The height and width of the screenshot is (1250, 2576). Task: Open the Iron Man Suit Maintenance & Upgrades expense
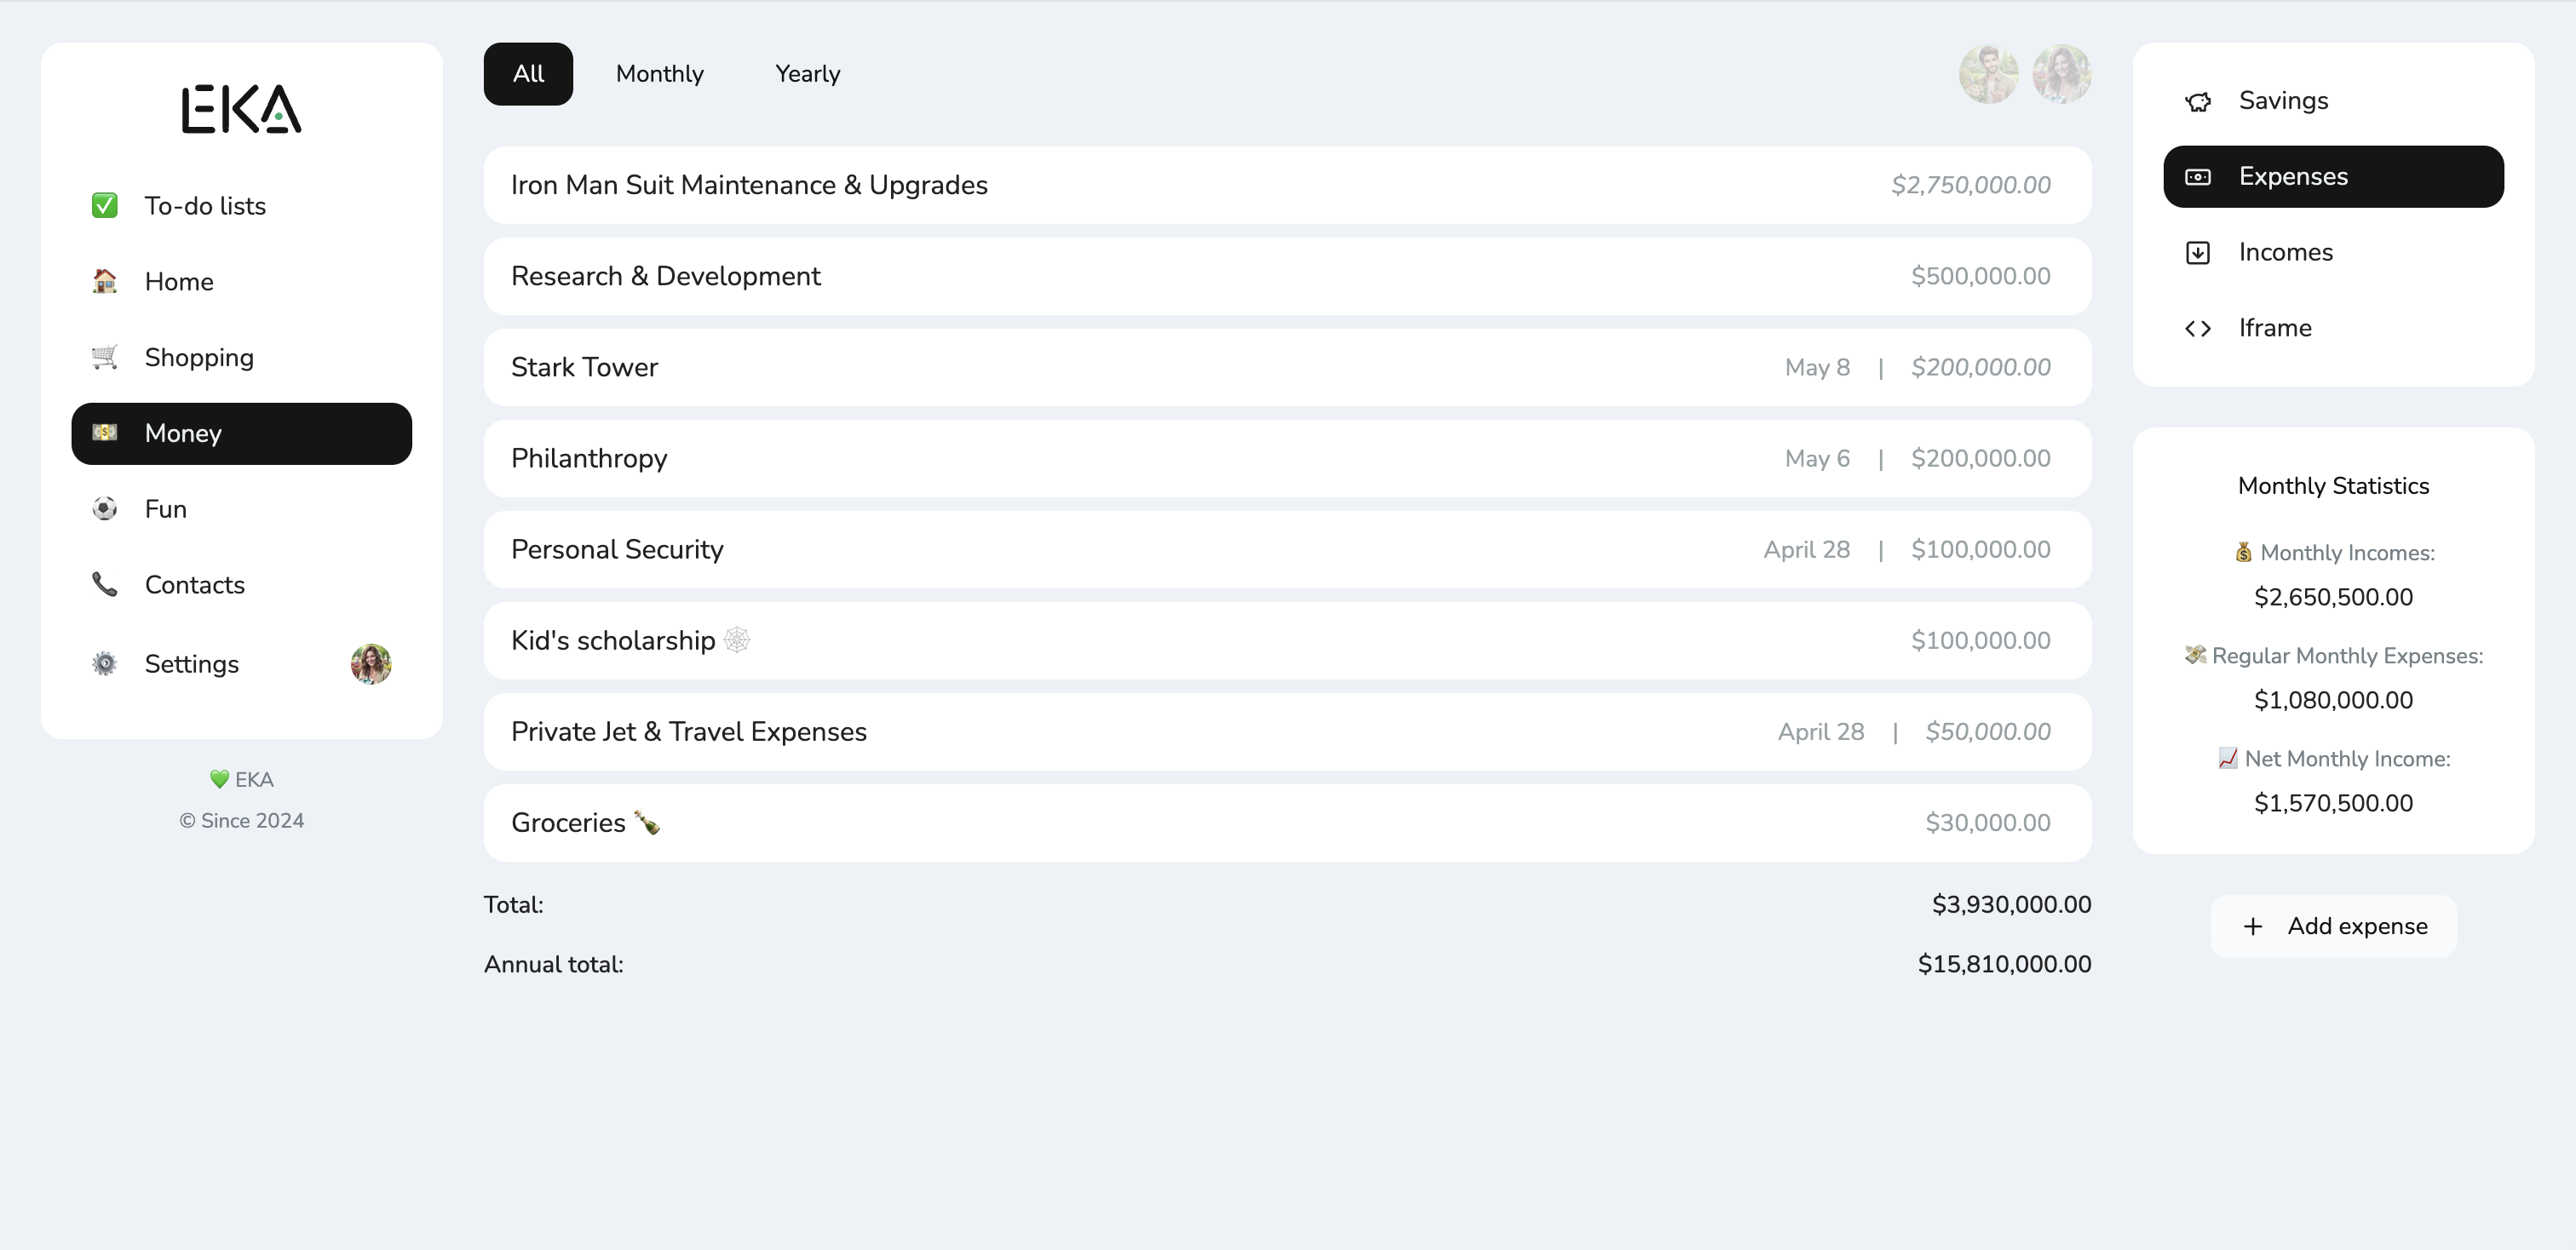click(x=1287, y=185)
